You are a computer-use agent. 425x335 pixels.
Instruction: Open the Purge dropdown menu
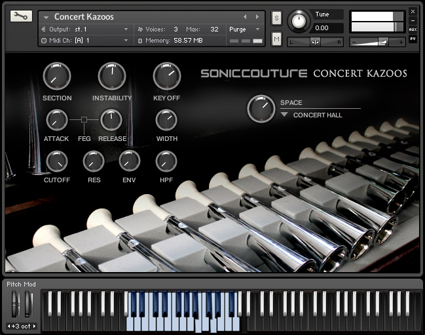pyautogui.click(x=244, y=30)
